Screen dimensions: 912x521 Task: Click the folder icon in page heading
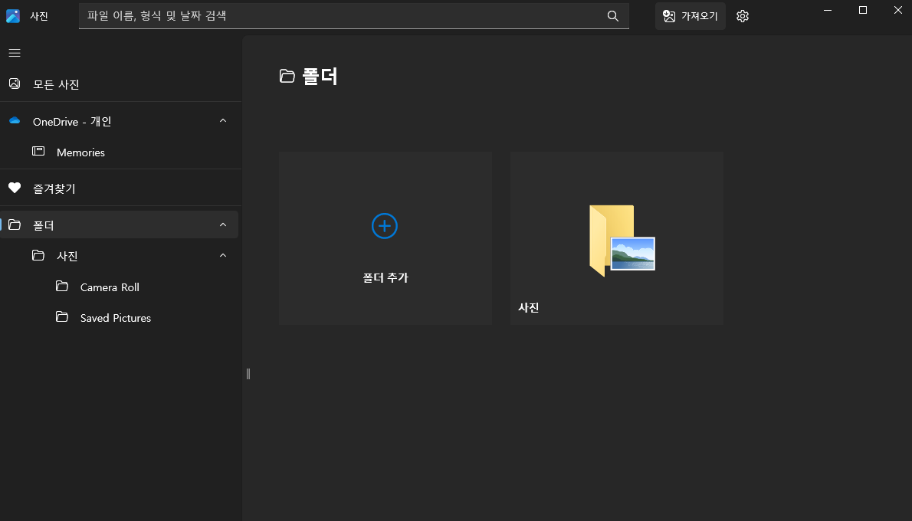click(287, 76)
